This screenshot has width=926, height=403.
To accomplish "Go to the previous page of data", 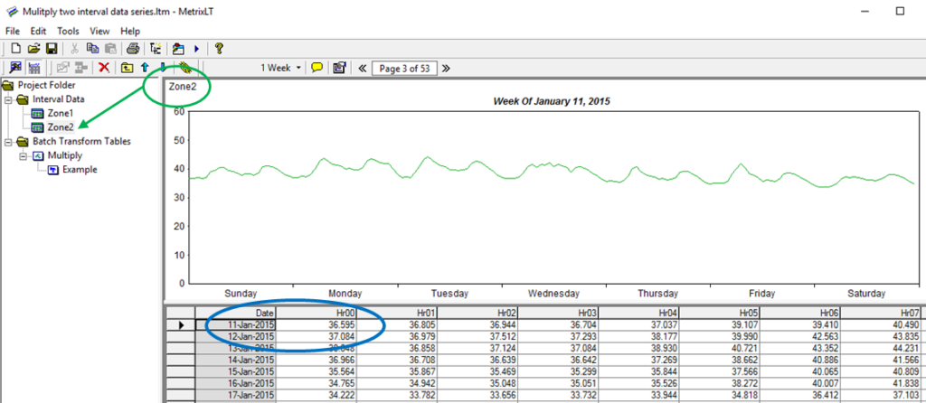I will (363, 68).
